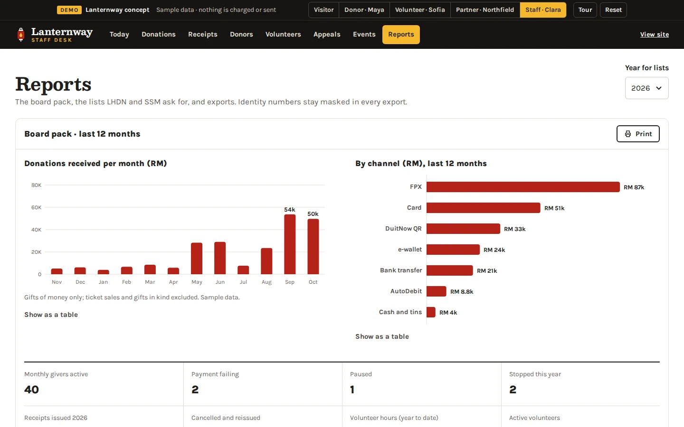Click 'Active volunteers' label
Screen dimensions: 684x427
pos(534,418)
